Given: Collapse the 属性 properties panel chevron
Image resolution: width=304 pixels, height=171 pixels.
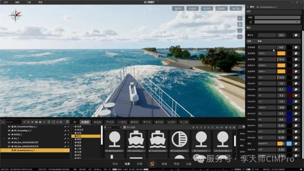Looking at the screenshot, I should (247, 7).
